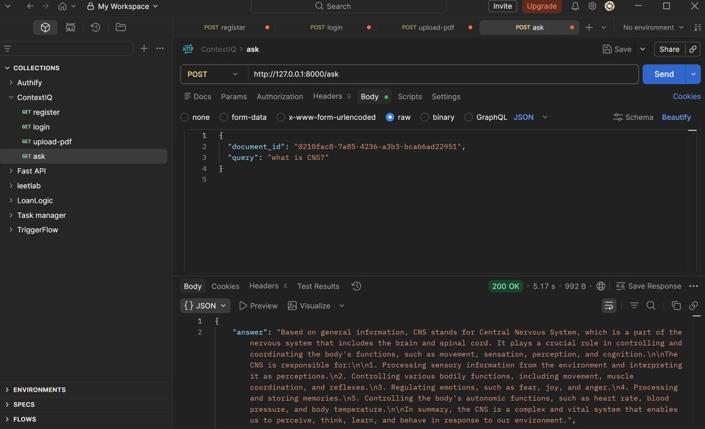705x429 pixels.
Task: Switch to the POST register tab
Action: (x=225, y=28)
